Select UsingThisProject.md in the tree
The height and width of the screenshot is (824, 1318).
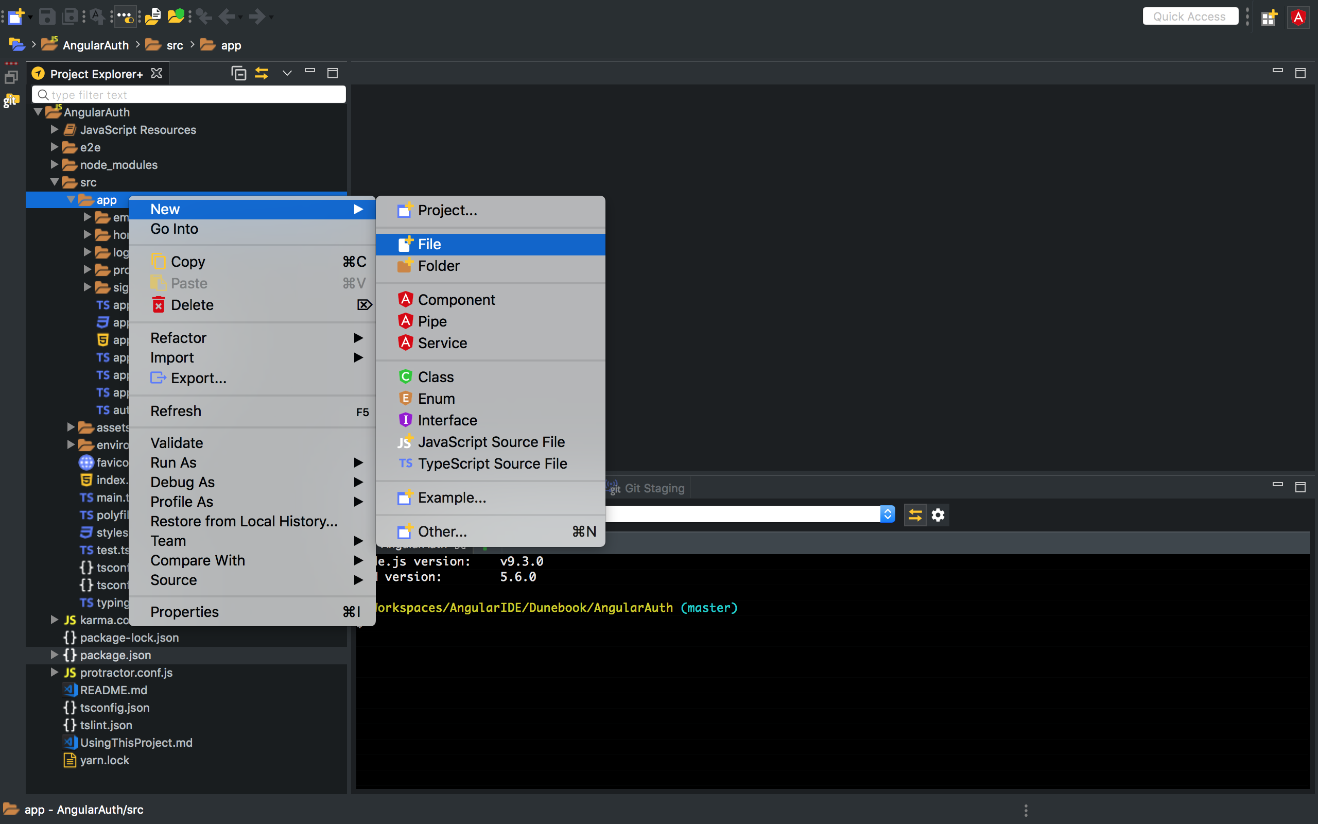click(136, 742)
